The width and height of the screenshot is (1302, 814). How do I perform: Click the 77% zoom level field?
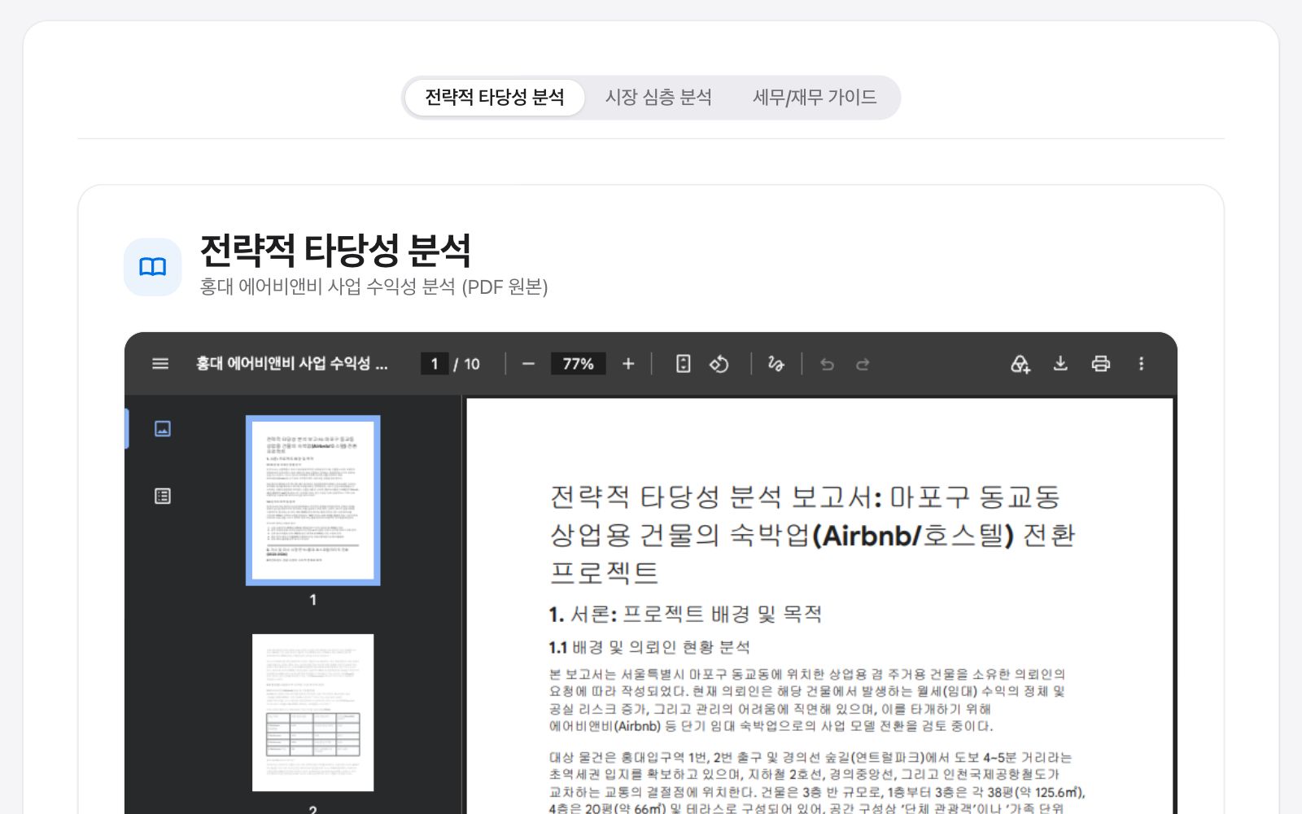click(578, 364)
